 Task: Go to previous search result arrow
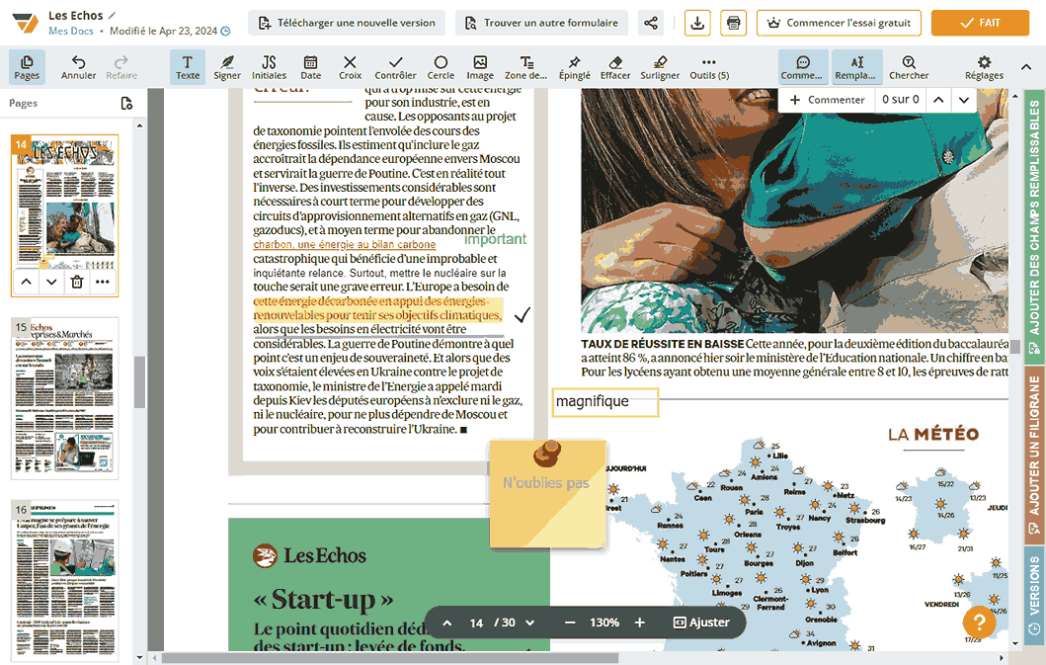938,100
